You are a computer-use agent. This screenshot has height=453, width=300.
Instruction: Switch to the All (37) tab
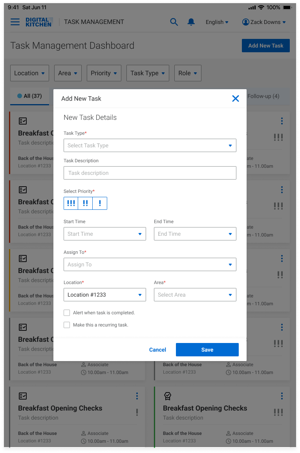30,96
